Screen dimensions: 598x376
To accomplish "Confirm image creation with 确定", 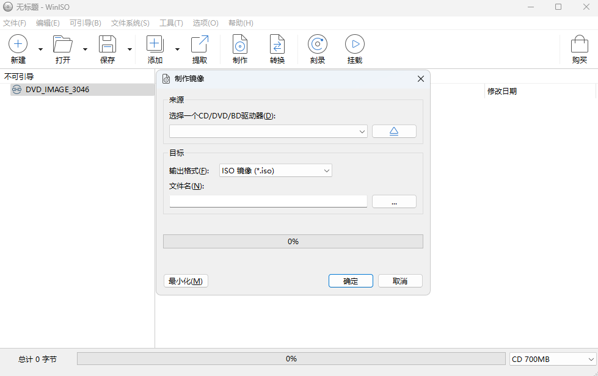I will tap(351, 281).
